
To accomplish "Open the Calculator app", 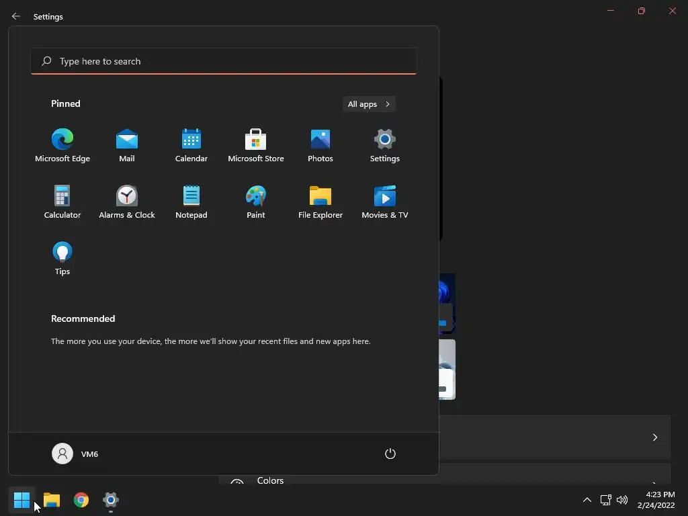I will coord(62,202).
